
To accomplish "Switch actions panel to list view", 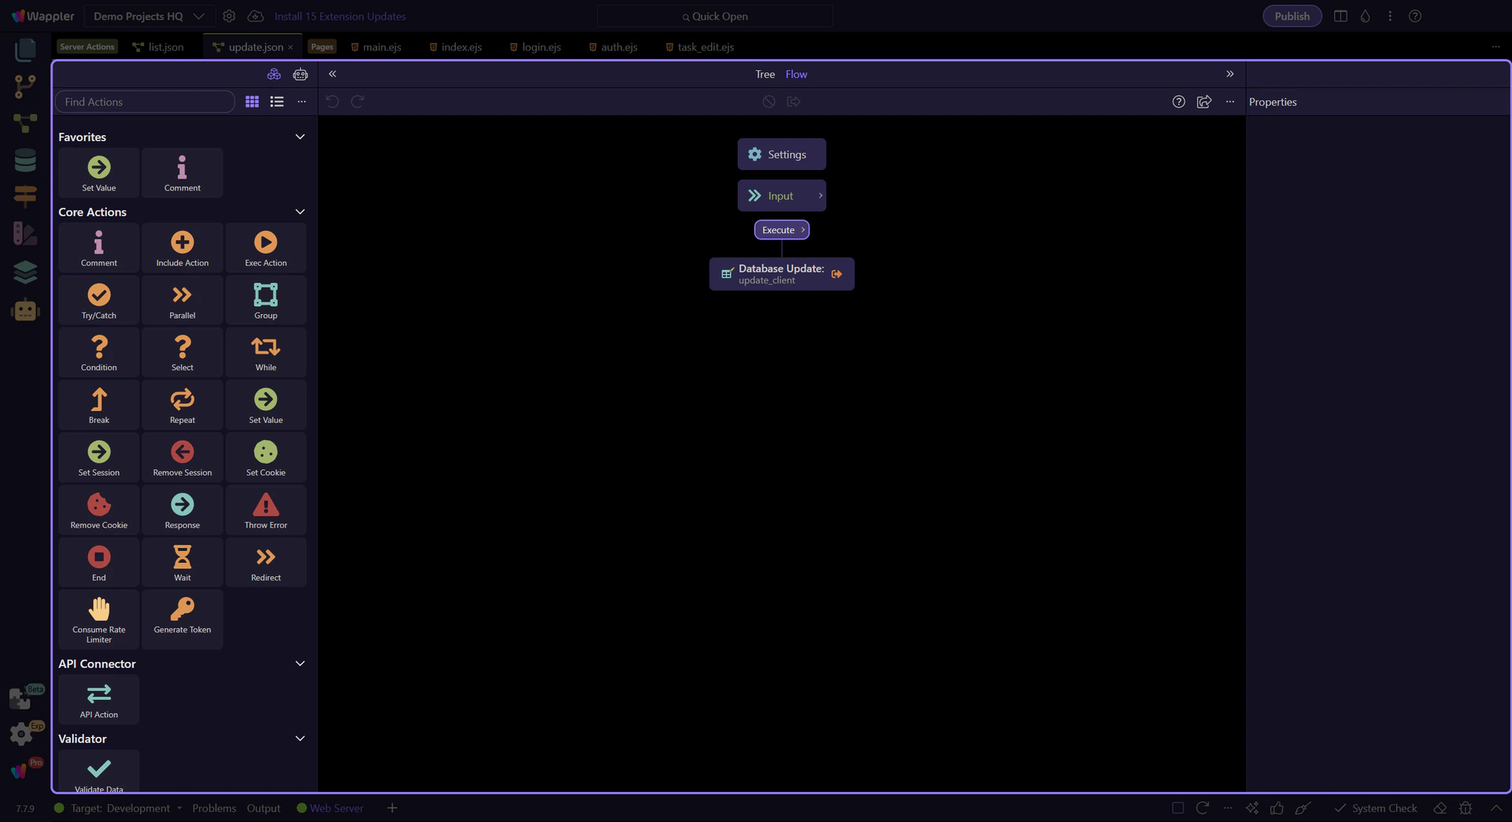I will (276, 102).
